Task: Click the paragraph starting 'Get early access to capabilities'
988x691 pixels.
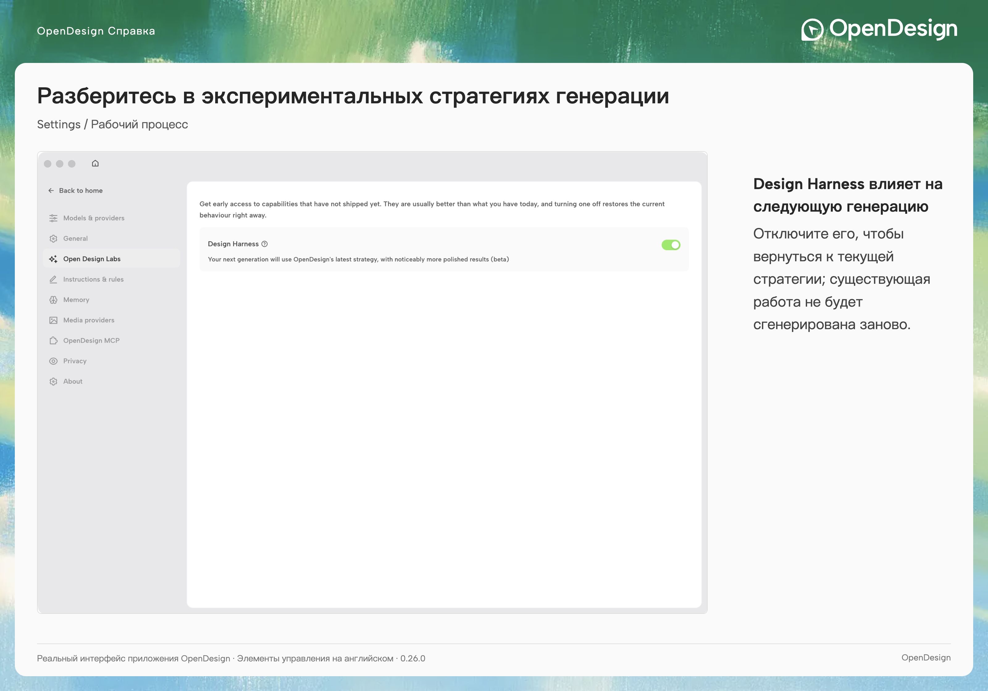Action: (x=432, y=209)
